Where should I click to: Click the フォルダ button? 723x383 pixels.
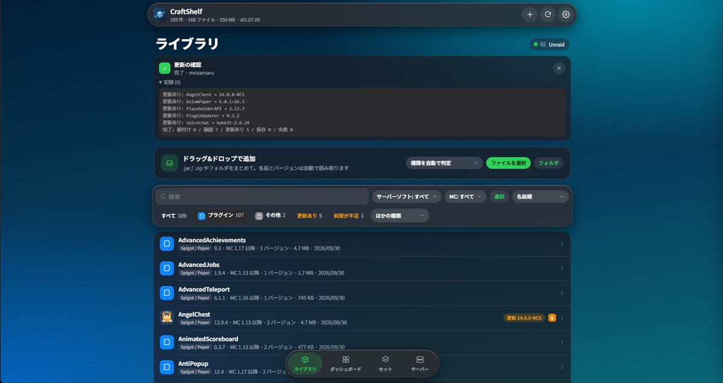click(x=548, y=163)
